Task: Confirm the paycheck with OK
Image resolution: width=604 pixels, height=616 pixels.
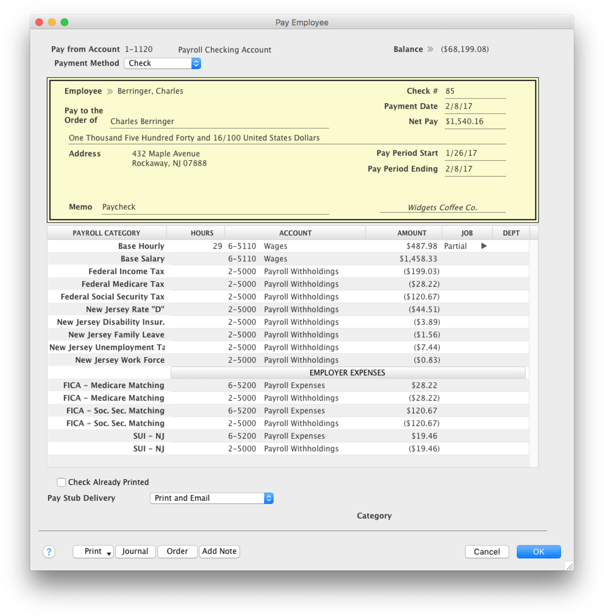Action: tap(538, 551)
